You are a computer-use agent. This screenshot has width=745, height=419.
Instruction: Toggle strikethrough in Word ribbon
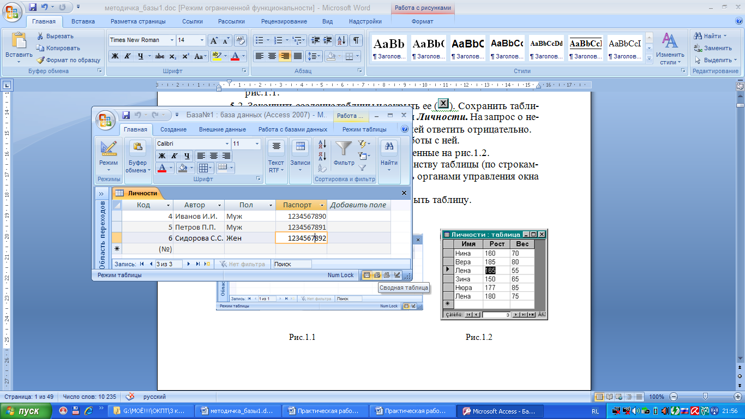click(160, 56)
